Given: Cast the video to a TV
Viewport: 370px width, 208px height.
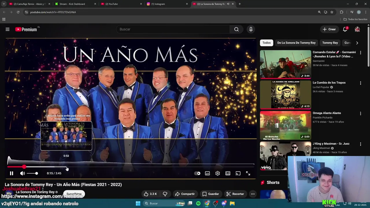Looking at the screenshot, I should (x=238, y=173).
